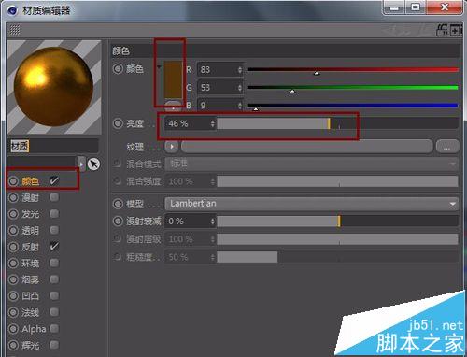Disable the 反射 channel checkbox
Image resolution: width=467 pixels, height=357 pixels.
pos(54,247)
